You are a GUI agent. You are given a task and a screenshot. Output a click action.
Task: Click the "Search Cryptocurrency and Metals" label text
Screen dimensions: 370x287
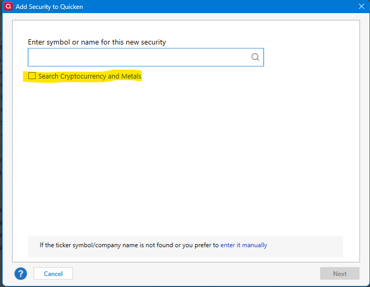tap(89, 76)
